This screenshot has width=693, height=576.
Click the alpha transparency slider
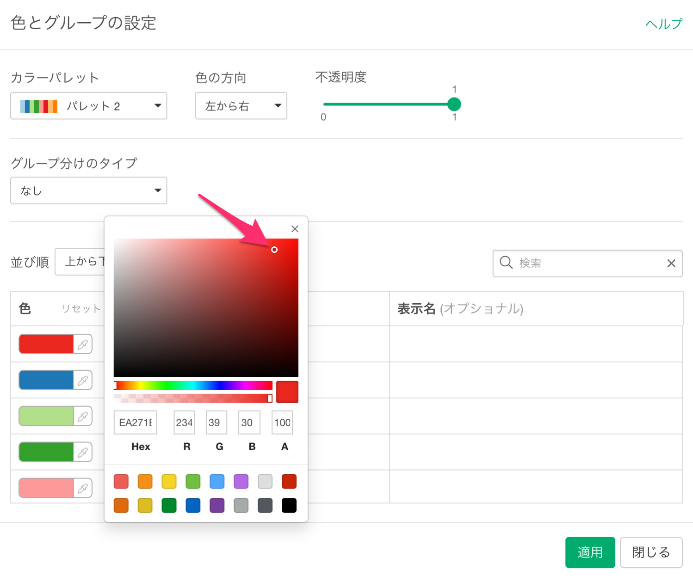point(193,398)
